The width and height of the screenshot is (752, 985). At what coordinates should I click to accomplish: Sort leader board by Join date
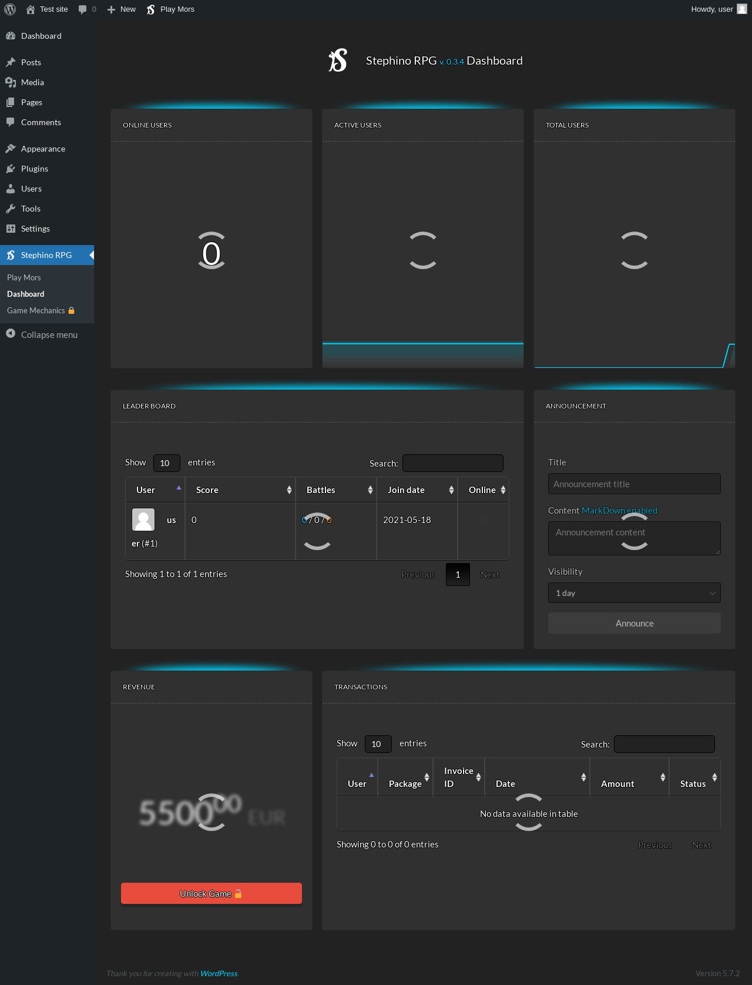(x=417, y=490)
